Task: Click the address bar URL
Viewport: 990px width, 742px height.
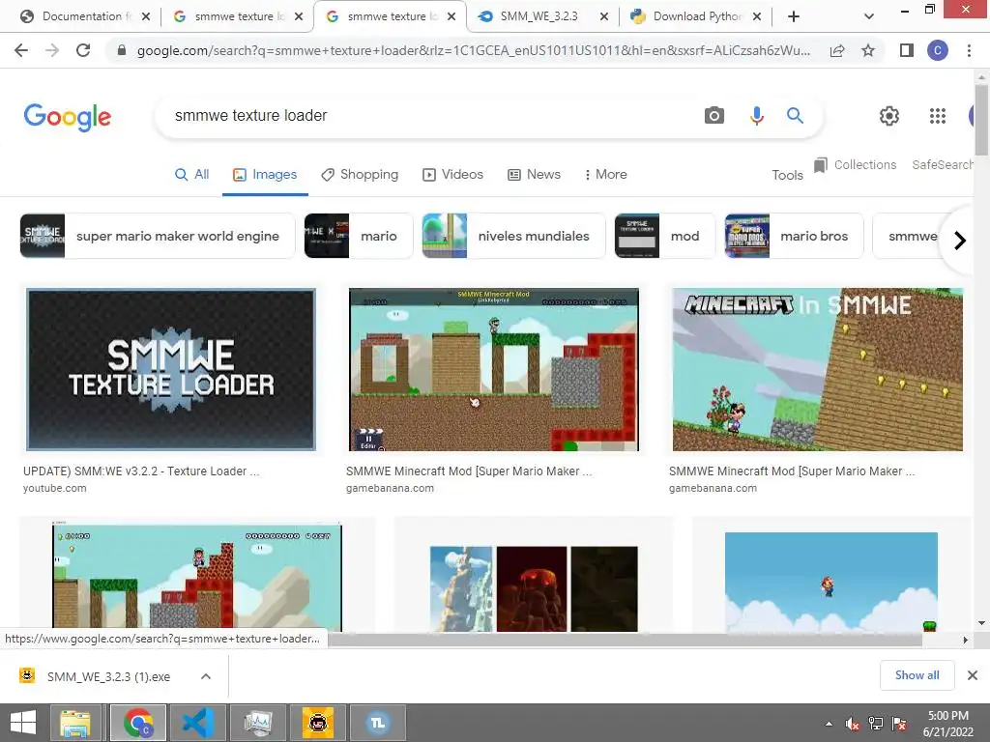Action: [x=474, y=50]
